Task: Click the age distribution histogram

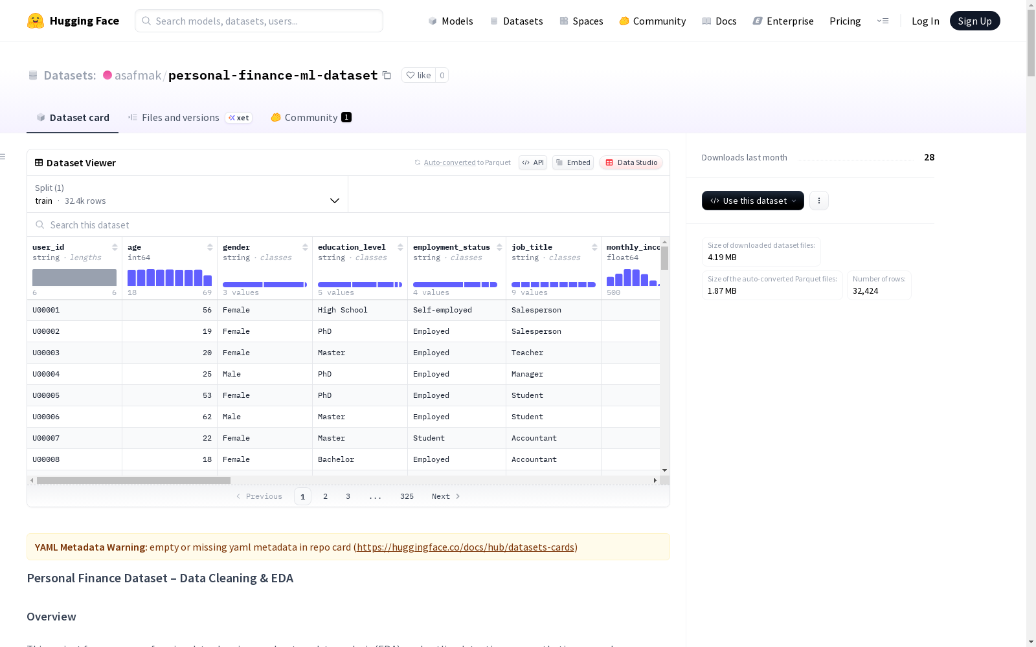Action: tap(170, 278)
